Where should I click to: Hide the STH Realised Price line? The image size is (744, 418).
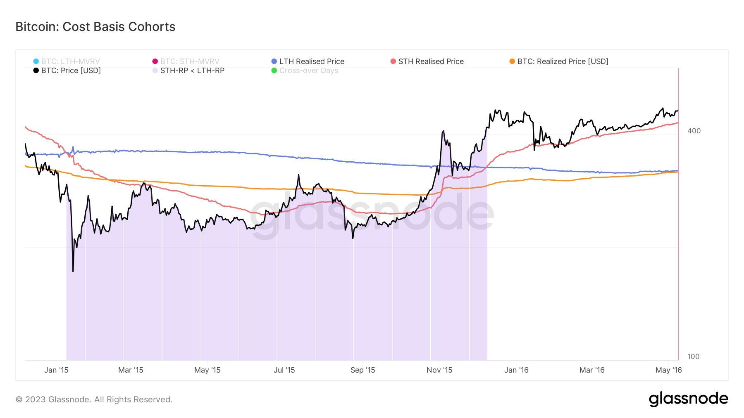pos(431,61)
